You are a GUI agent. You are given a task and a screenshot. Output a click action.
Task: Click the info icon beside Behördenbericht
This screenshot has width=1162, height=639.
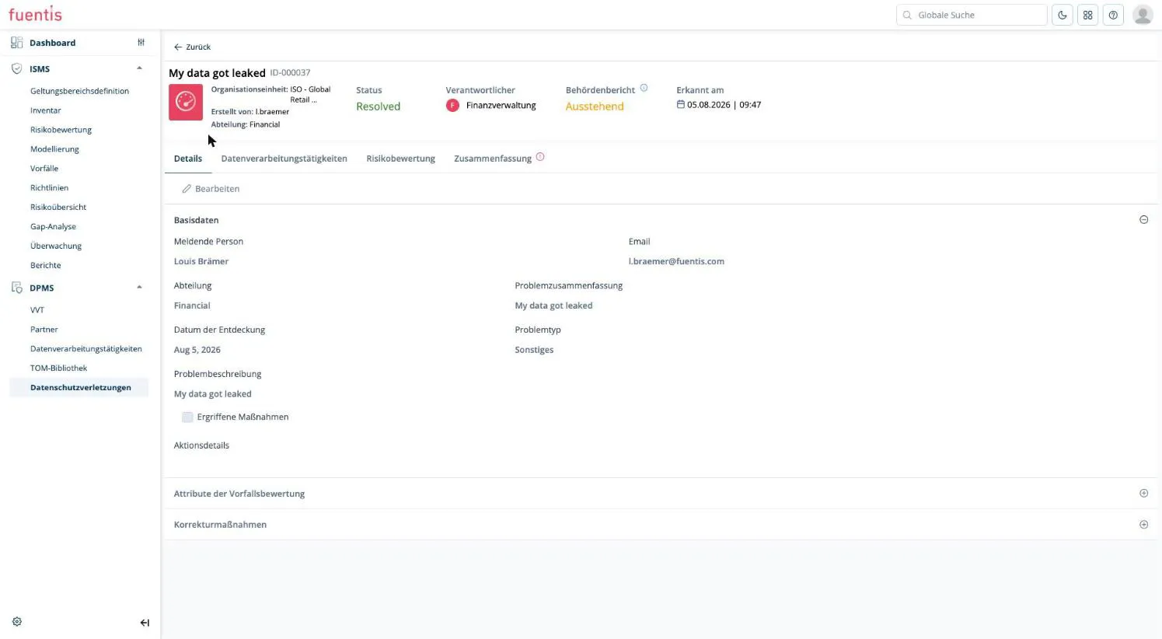pyautogui.click(x=644, y=88)
